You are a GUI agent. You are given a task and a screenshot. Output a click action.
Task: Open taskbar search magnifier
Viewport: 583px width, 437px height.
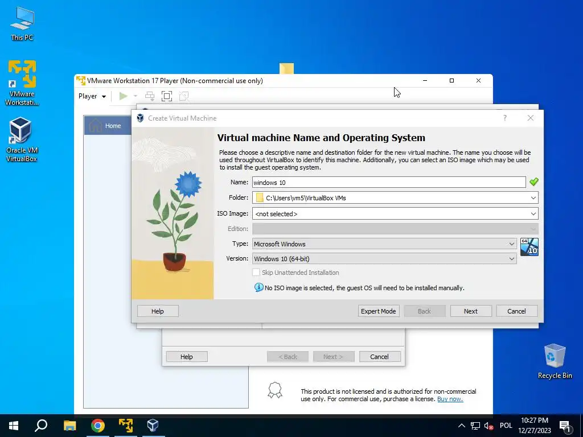coord(41,426)
